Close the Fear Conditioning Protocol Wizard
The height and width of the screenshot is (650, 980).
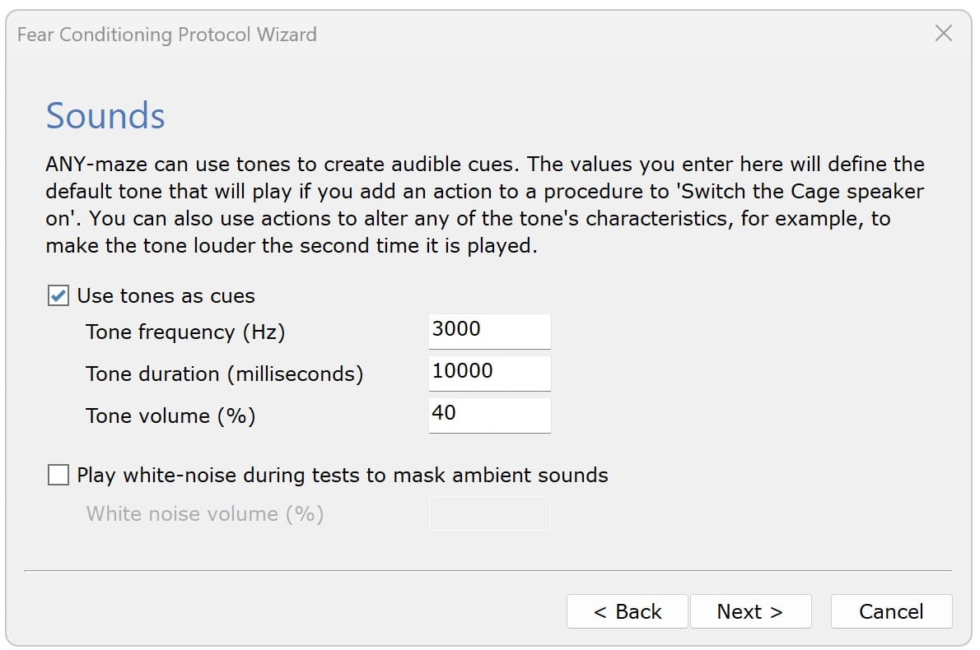pyautogui.click(x=944, y=34)
